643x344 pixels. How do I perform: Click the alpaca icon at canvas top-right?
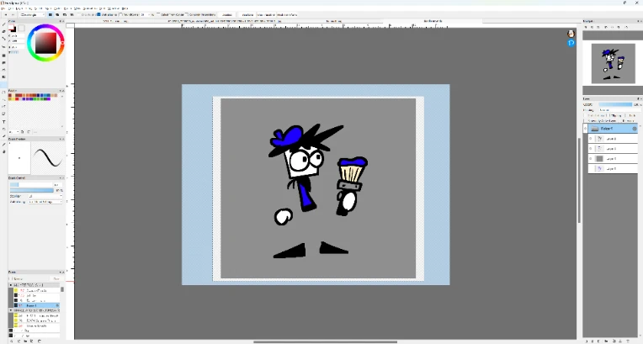coord(571,34)
